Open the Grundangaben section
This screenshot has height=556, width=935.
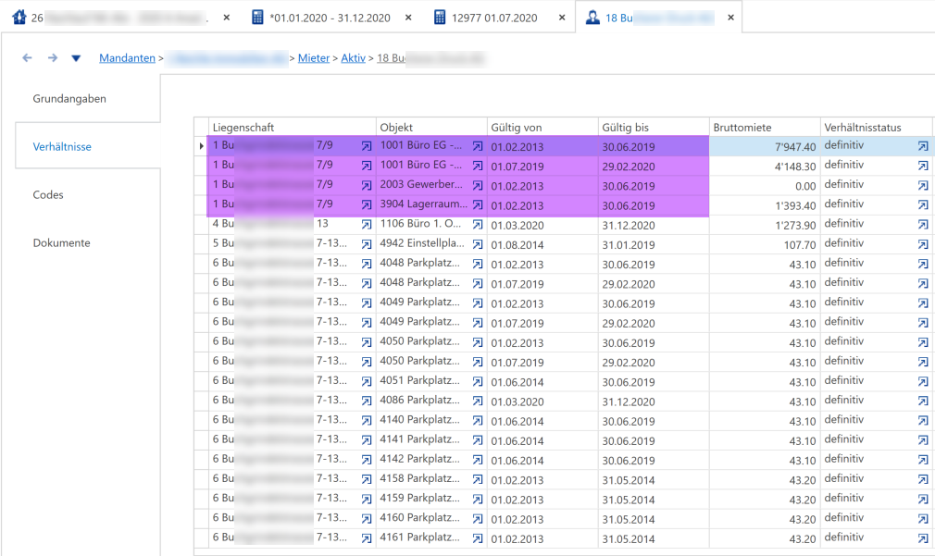pos(69,99)
